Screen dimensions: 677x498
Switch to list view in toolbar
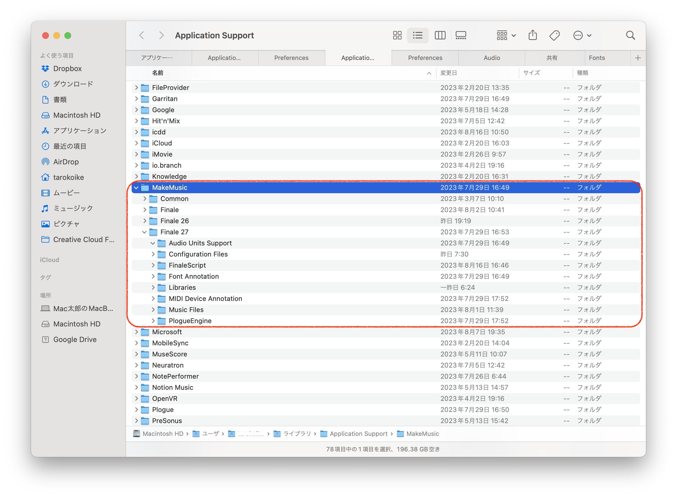pyautogui.click(x=418, y=35)
